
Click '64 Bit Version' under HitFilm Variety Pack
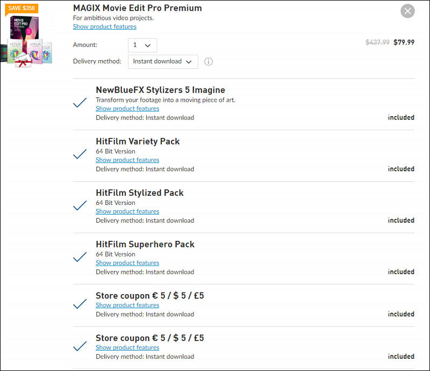[116, 152]
